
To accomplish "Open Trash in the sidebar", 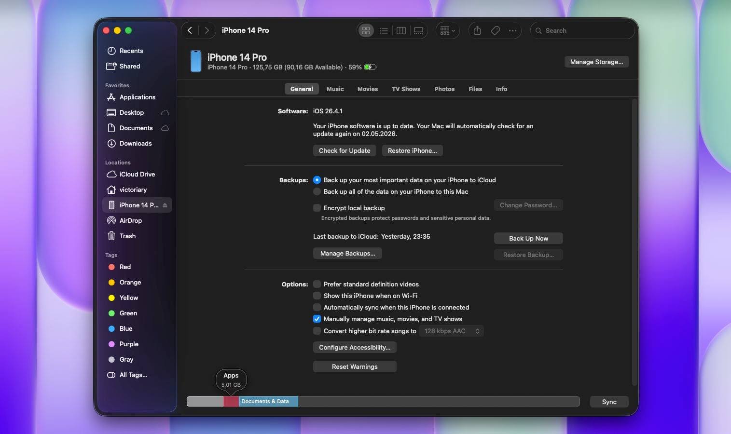I will click(x=137, y=236).
